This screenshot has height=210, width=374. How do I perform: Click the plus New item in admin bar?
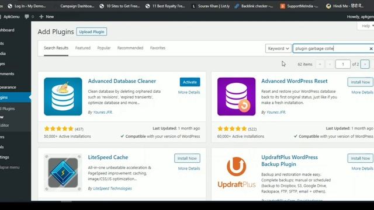pos(47,17)
